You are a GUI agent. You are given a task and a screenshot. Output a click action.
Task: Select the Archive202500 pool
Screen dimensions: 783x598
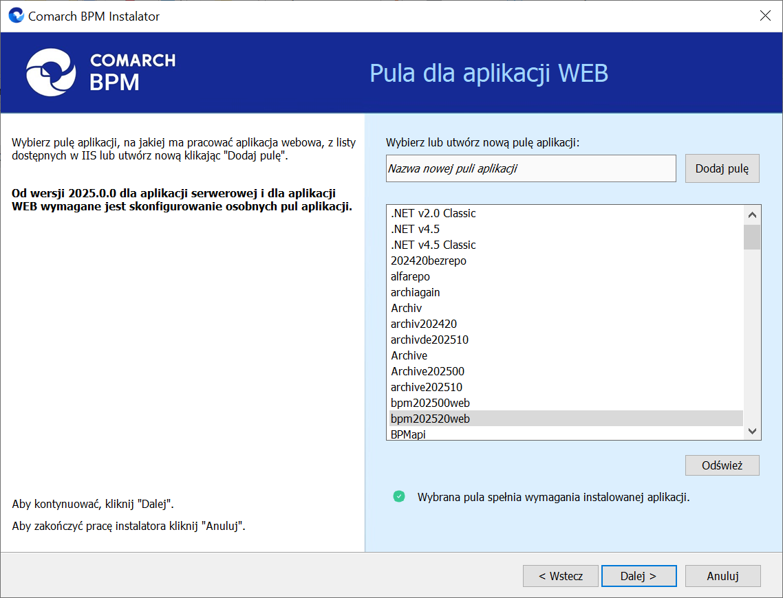[566, 371]
